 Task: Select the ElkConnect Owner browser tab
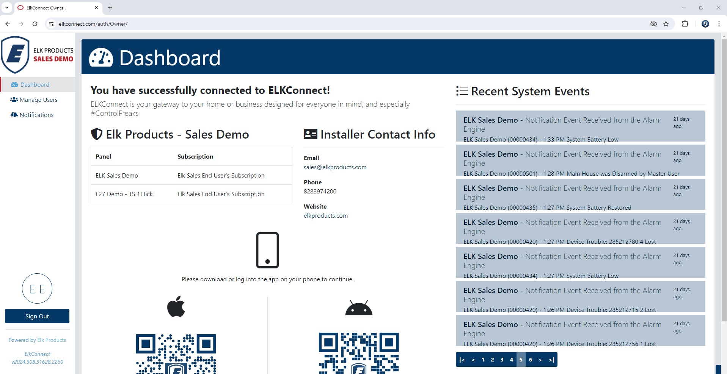point(53,8)
